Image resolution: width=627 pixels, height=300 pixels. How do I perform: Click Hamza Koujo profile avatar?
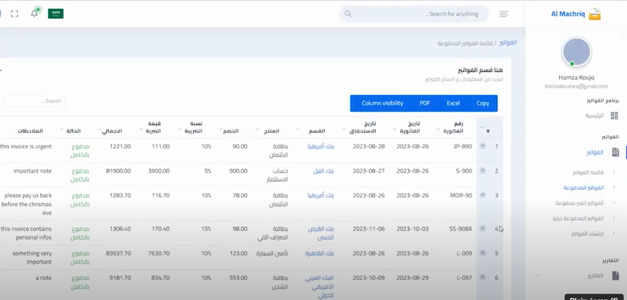(577, 52)
